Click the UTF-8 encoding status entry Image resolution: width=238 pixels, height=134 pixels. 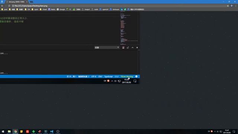94,77
